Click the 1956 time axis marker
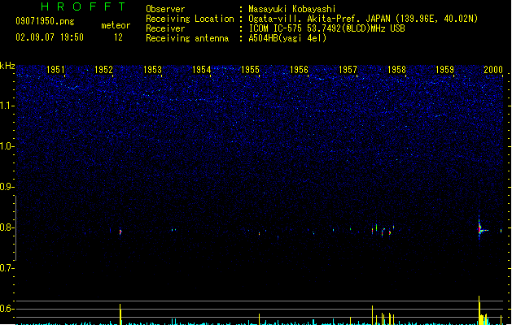The height and width of the screenshot is (325, 512). click(299, 70)
